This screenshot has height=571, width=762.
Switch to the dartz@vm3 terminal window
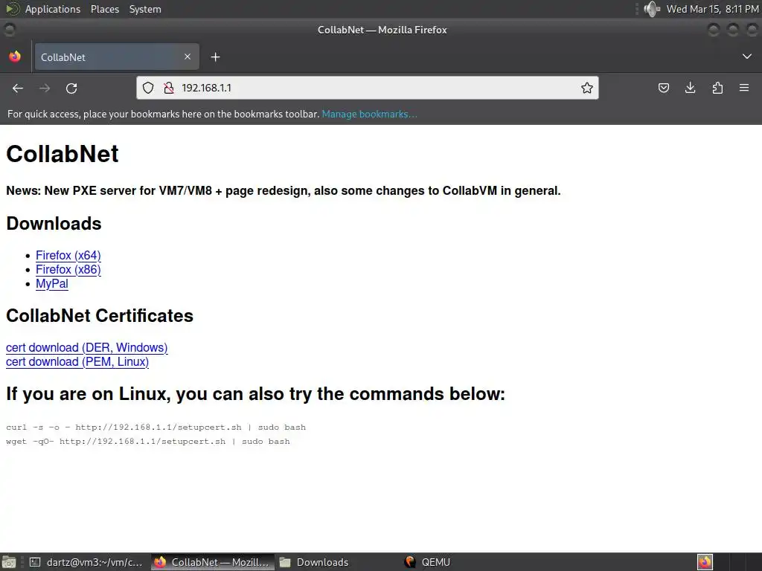[86, 562]
